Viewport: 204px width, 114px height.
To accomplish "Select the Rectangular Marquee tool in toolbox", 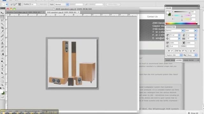I will pos(2,17).
